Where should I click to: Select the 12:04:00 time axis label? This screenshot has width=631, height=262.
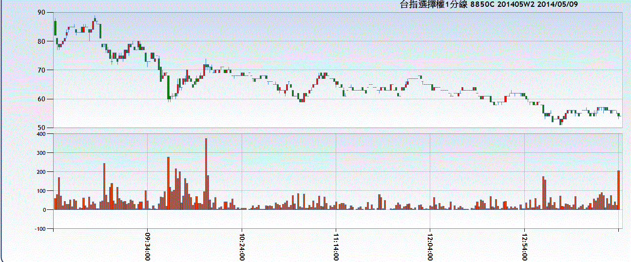pos(430,246)
